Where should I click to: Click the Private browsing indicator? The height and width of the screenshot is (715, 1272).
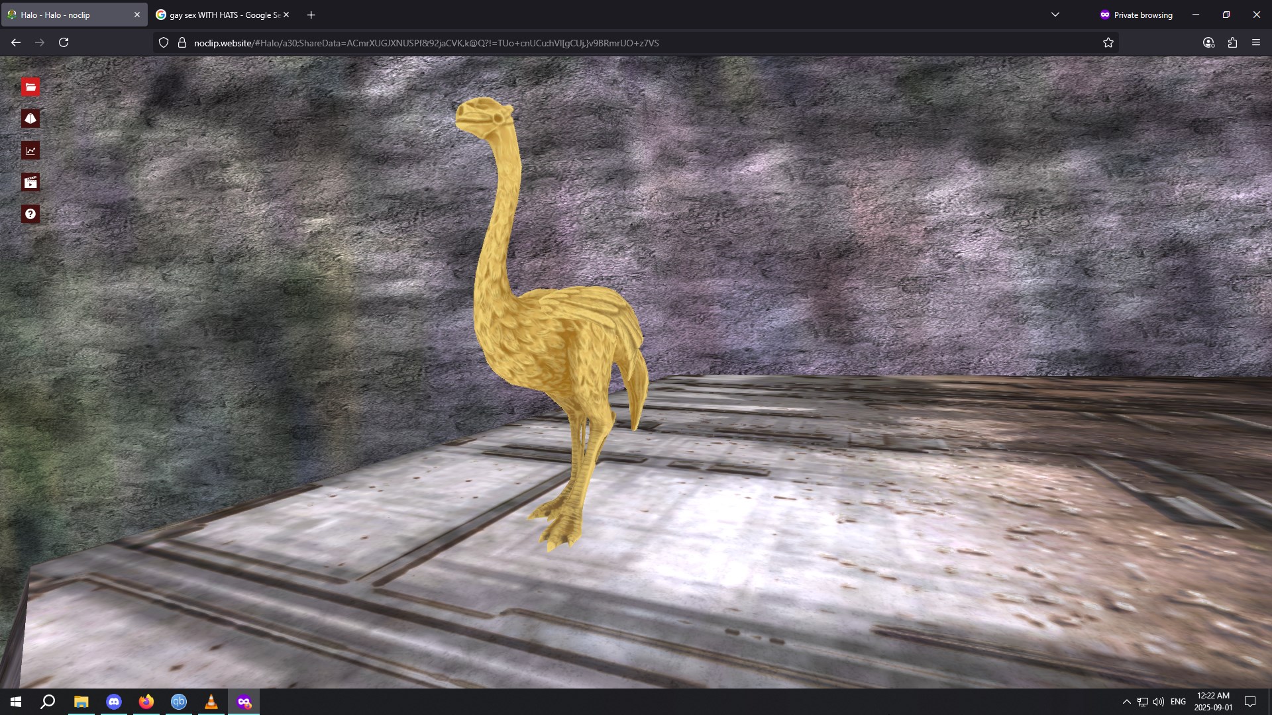(1136, 15)
